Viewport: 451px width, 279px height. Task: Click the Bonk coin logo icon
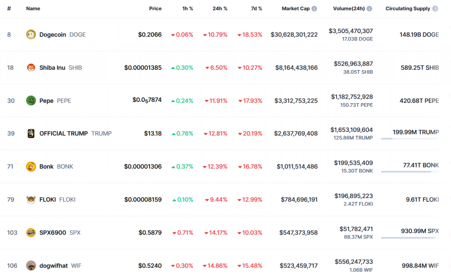click(31, 167)
